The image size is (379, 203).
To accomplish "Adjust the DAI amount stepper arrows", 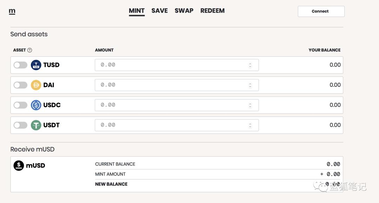I will click(x=250, y=85).
